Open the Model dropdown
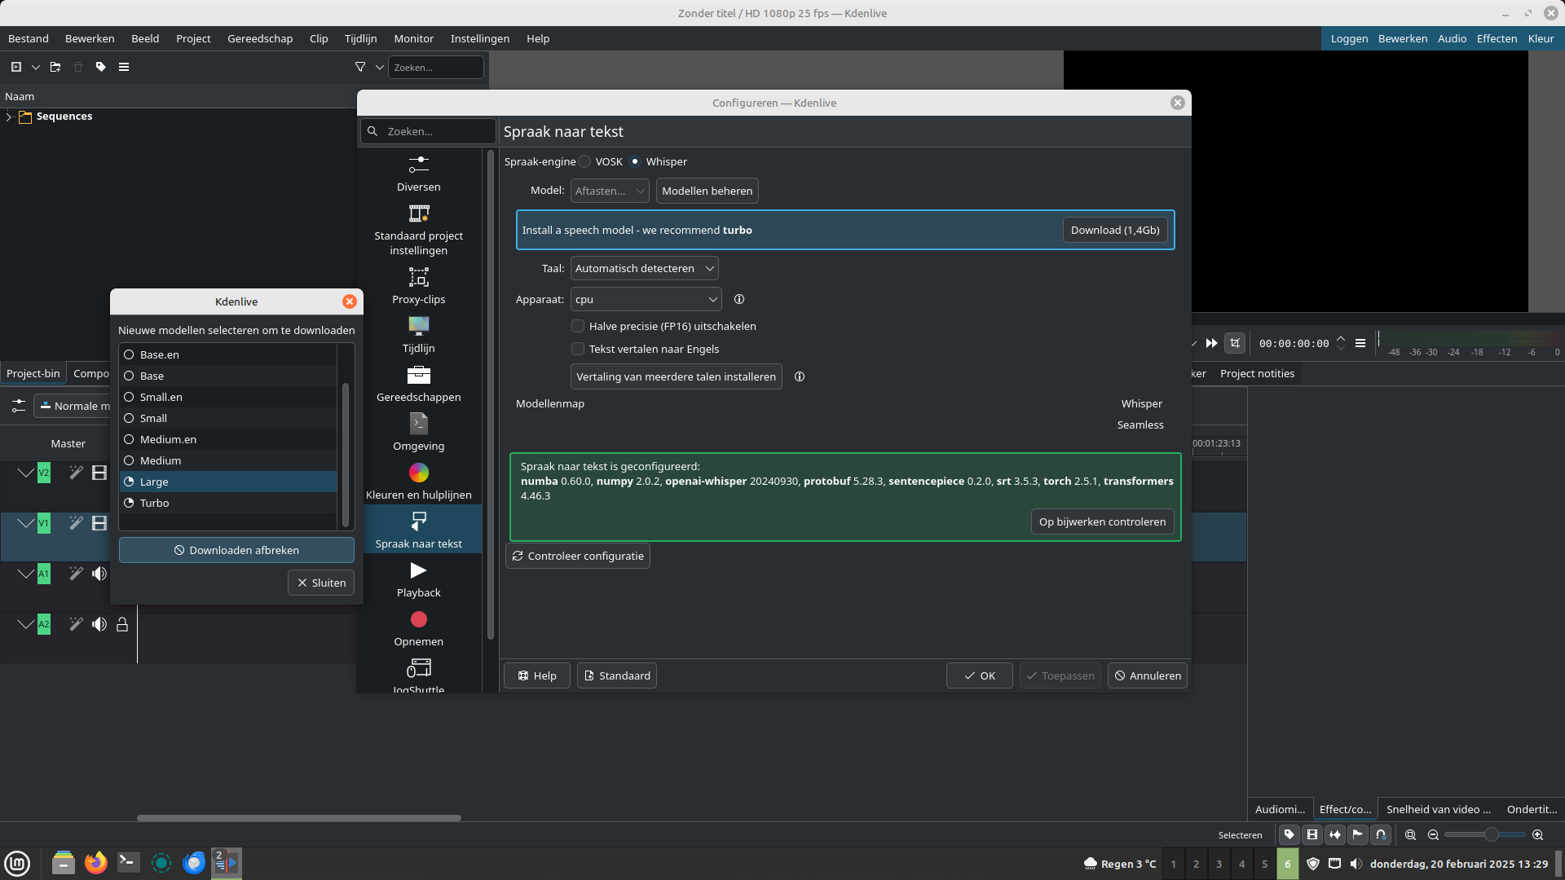The height and width of the screenshot is (880, 1565). (610, 191)
